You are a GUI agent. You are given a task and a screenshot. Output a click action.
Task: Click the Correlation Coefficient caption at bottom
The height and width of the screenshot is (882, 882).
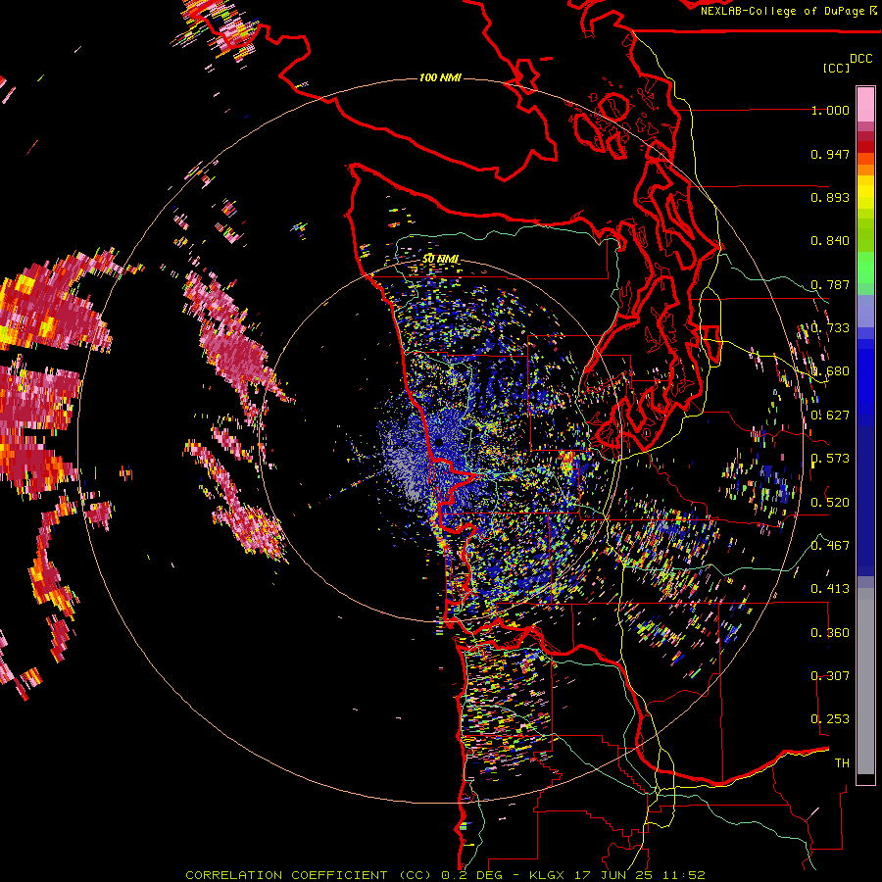point(445,875)
